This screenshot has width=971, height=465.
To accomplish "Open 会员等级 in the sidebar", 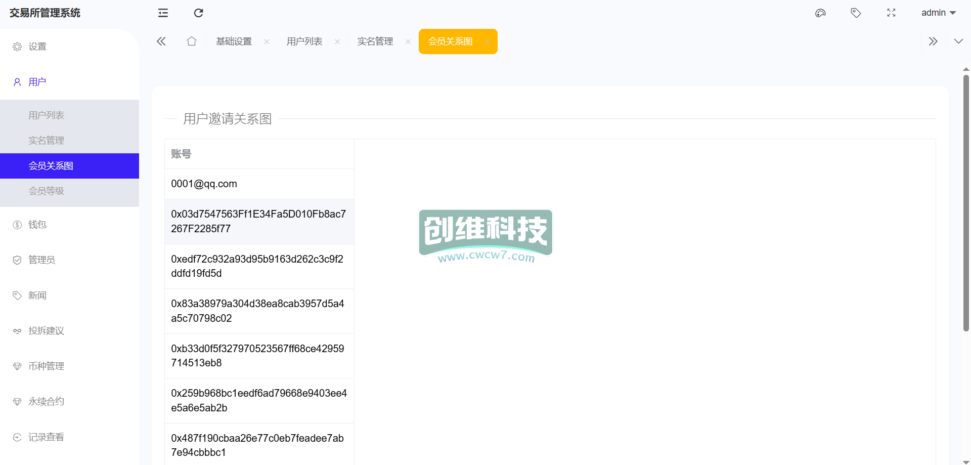I will [x=47, y=191].
